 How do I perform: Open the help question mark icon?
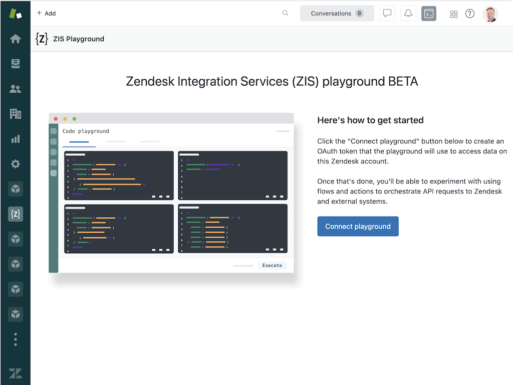coord(470,14)
